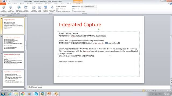The width and height of the screenshot is (172, 96).
Task: Select slide 11 thumbnail in pane
Action: coord(13,78)
